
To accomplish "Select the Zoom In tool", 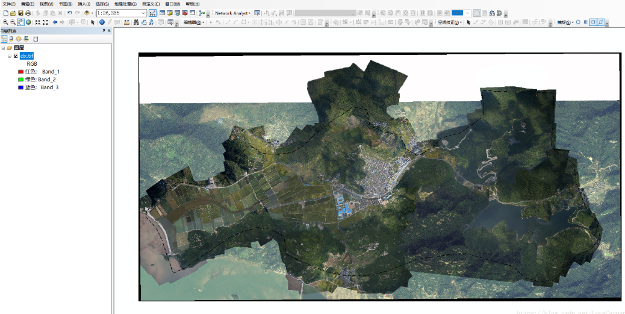I will click(x=5, y=22).
